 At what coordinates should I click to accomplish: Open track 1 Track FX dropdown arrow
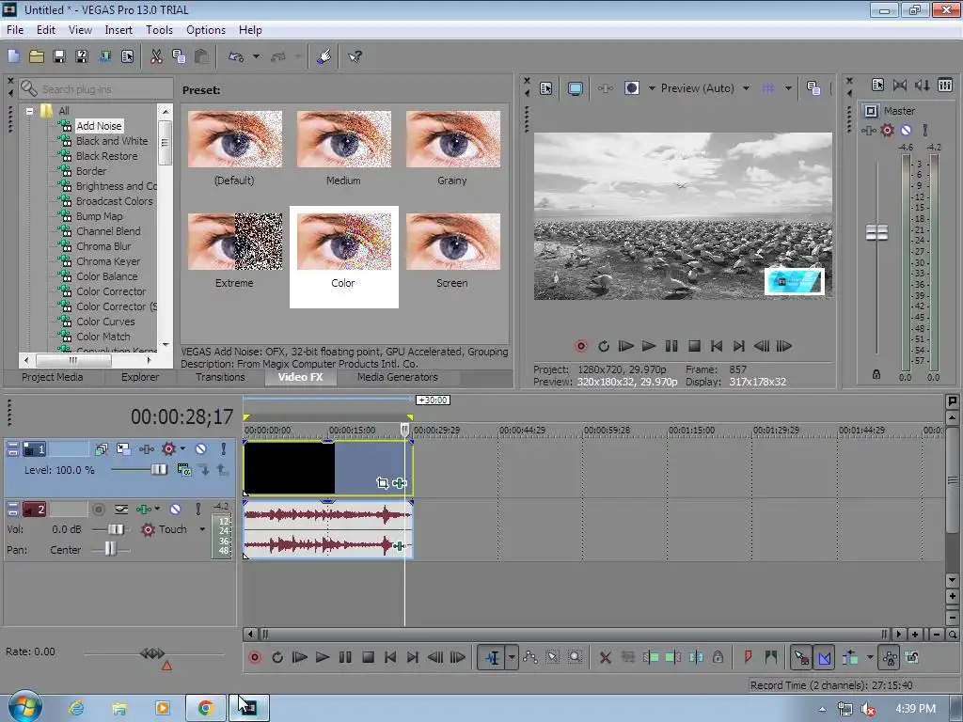[x=182, y=448]
